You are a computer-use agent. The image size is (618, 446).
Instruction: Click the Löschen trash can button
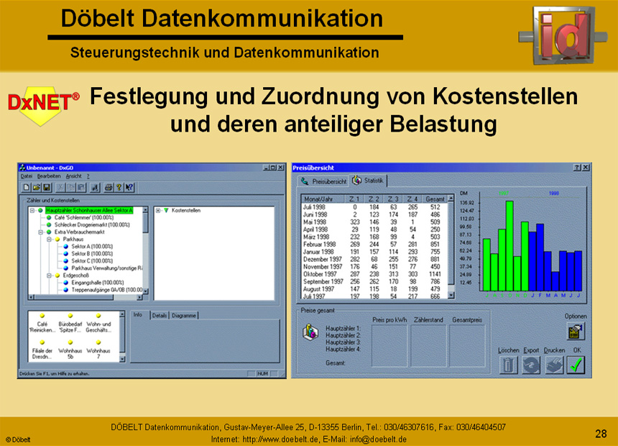click(509, 365)
